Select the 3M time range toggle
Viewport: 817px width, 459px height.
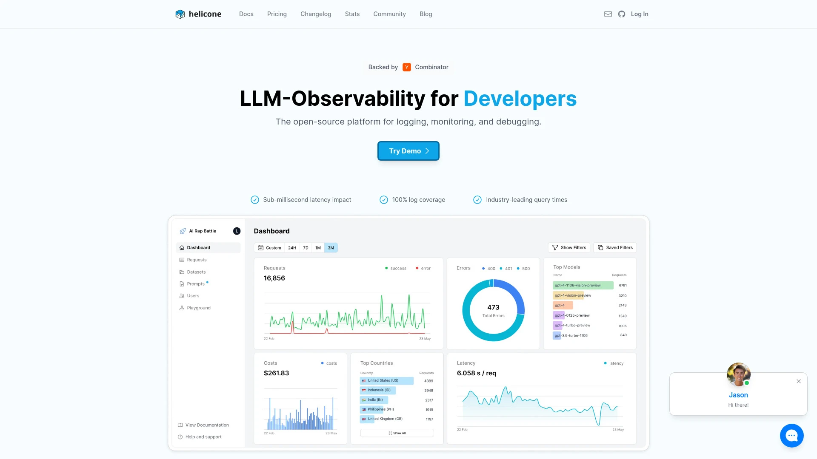point(331,248)
